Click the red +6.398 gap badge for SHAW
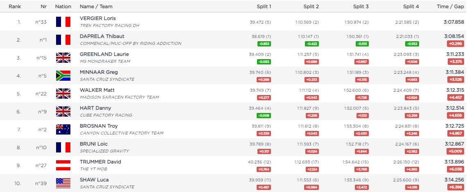The height and width of the screenshot is (192, 467). pyautogui.click(x=456, y=187)
